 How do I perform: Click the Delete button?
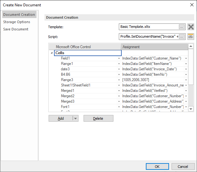click(x=98, y=118)
